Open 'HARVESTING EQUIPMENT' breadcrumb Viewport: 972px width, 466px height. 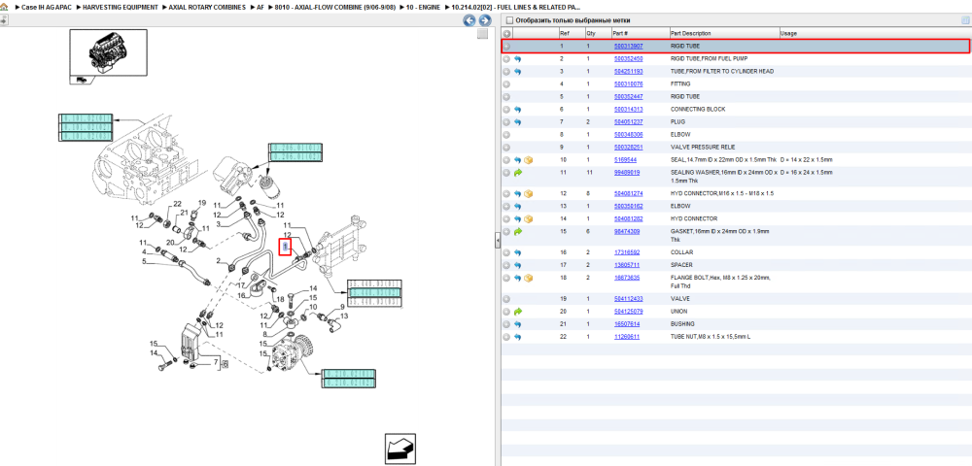point(120,8)
